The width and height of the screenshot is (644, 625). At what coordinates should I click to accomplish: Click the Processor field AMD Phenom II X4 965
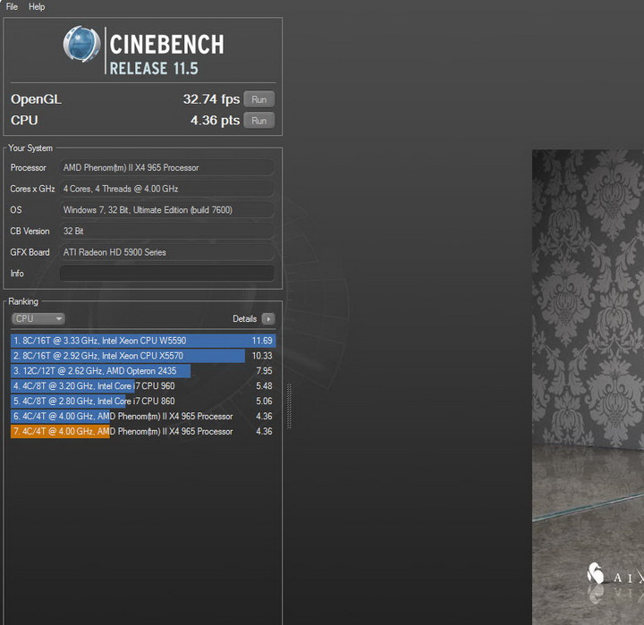pyautogui.click(x=167, y=167)
